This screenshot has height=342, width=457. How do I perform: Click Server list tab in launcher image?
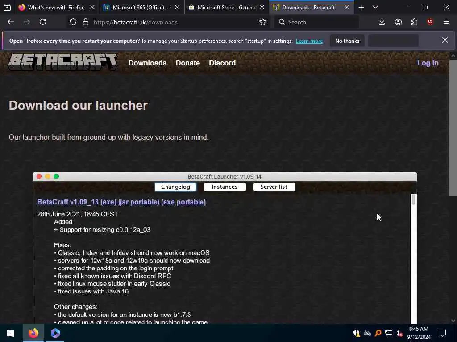tap(274, 187)
